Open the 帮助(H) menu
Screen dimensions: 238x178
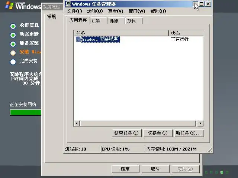click(158, 11)
